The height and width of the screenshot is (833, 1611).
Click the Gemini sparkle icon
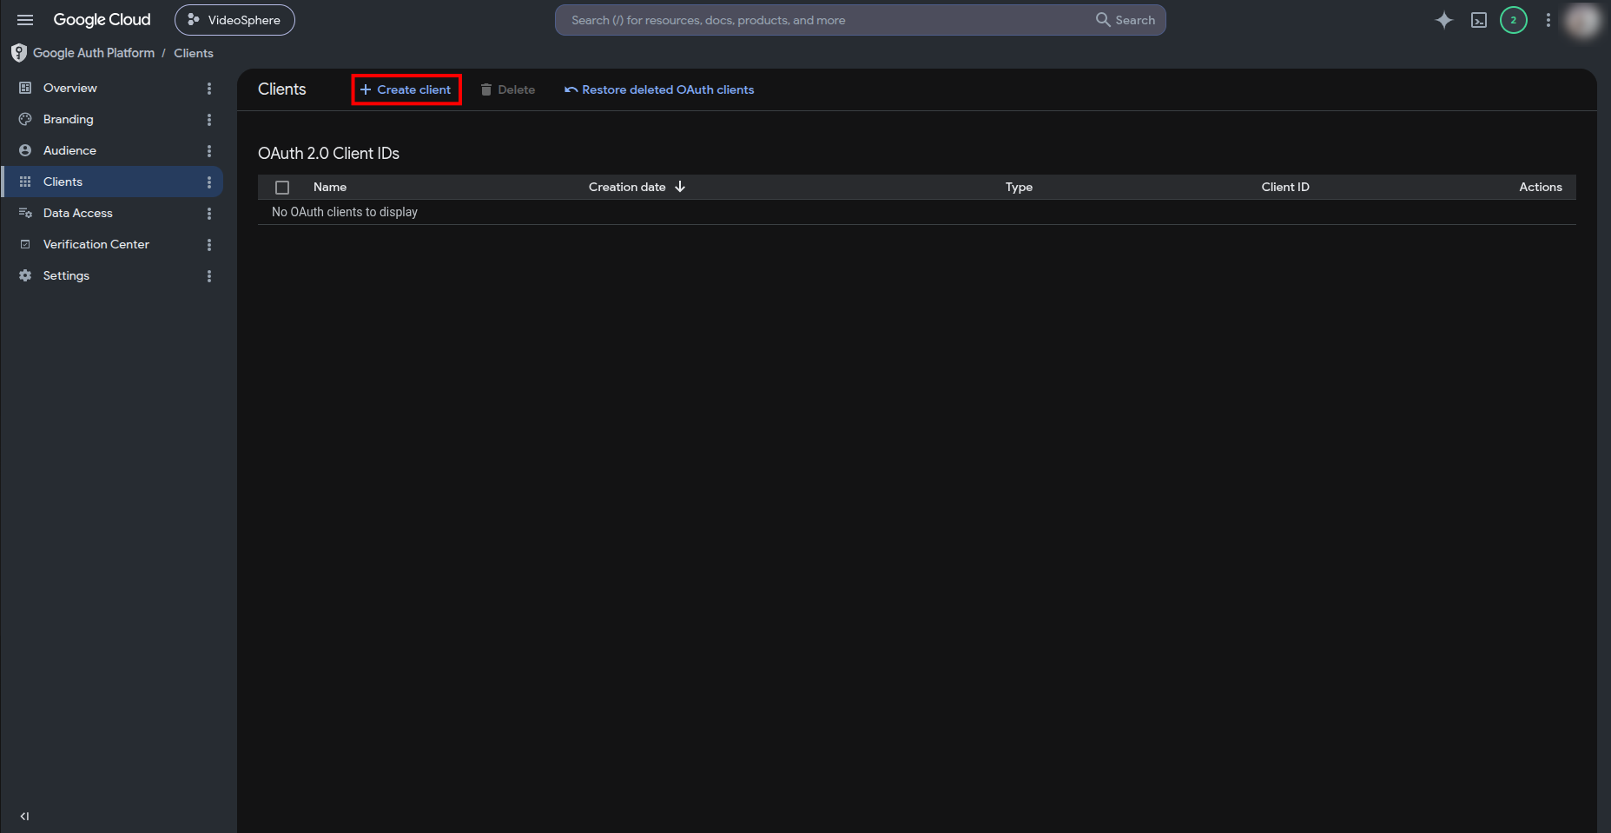1443,20
